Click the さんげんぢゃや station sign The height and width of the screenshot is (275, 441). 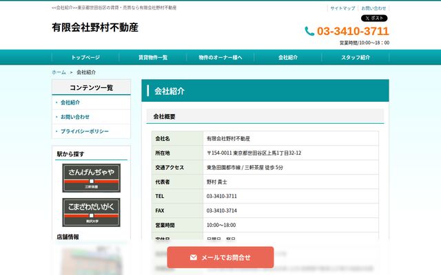(92, 178)
